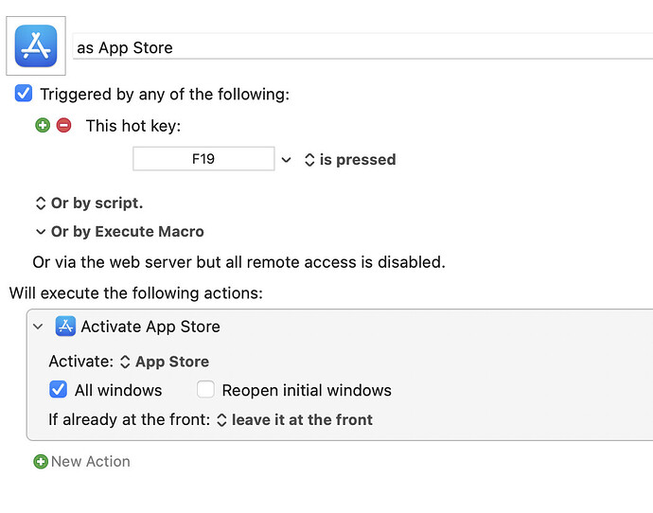The image size is (653, 513).
Task: Click the F19 hot key field
Action: [x=203, y=159]
